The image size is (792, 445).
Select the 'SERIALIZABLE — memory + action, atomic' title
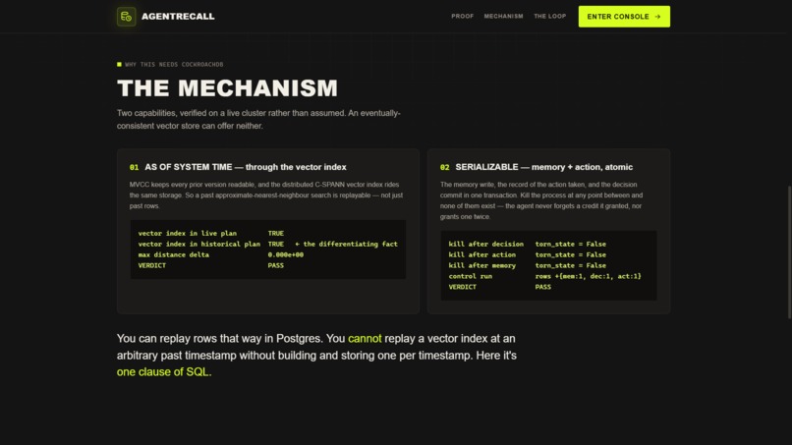pos(543,167)
